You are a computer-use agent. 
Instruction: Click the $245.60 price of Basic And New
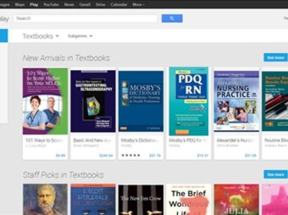point(106,155)
